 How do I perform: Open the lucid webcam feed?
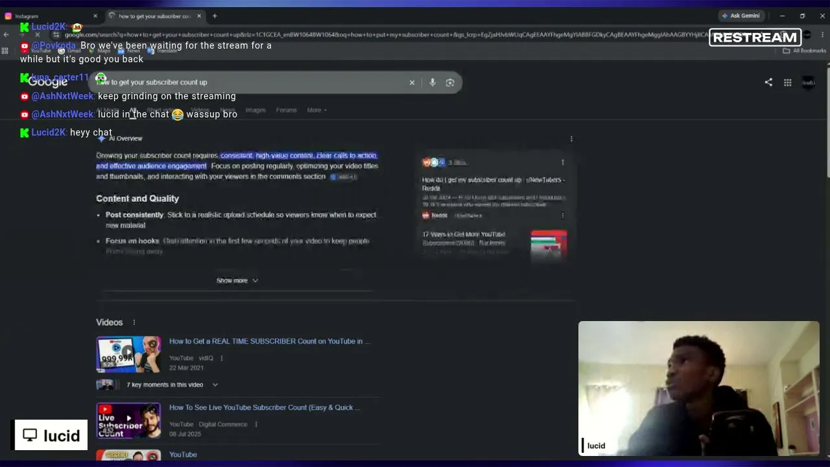pyautogui.click(x=699, y=389)
